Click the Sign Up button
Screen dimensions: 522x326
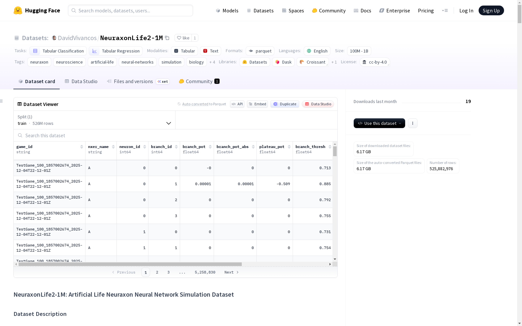pyautogui.click(x=491, y=10)
